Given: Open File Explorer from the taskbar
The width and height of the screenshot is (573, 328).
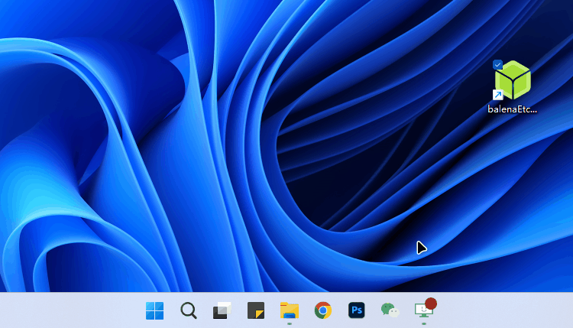Looking at the screenshot, I should pyautogui.click(x=289, y=310).
